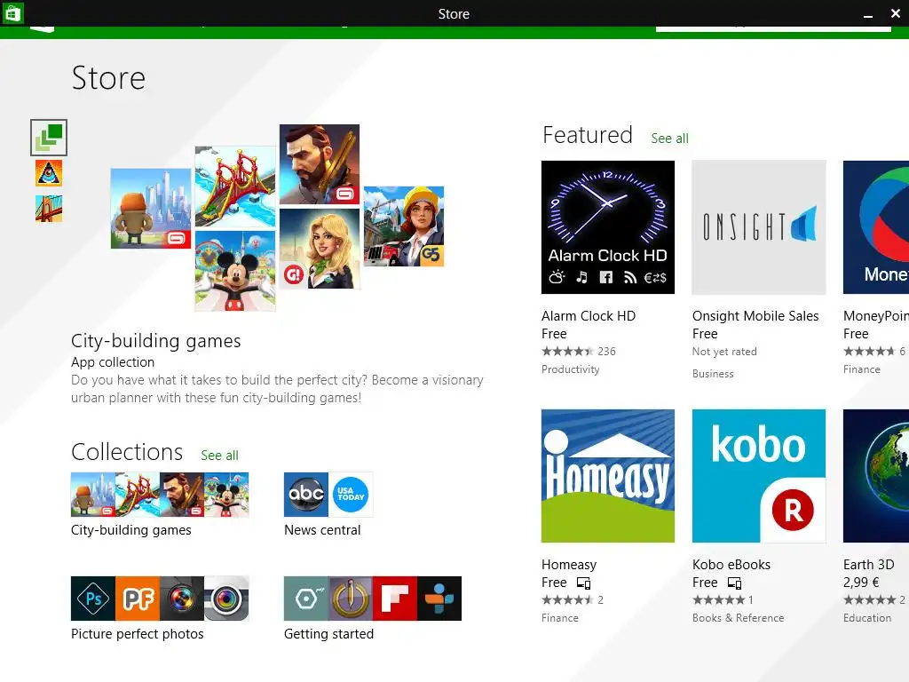Open Kobo eBooks app tile

(x=759, y=476)
